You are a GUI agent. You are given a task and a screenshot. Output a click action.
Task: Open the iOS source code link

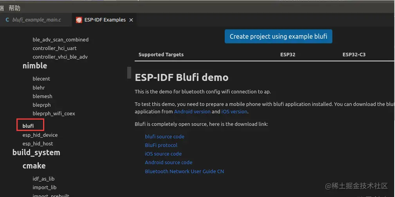tap(163, 154)
